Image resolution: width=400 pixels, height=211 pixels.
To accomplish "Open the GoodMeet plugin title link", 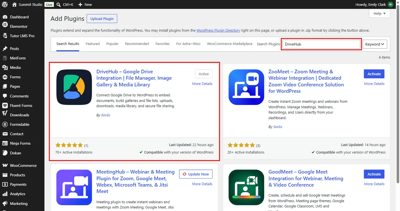I will click(x=306, y=178).
